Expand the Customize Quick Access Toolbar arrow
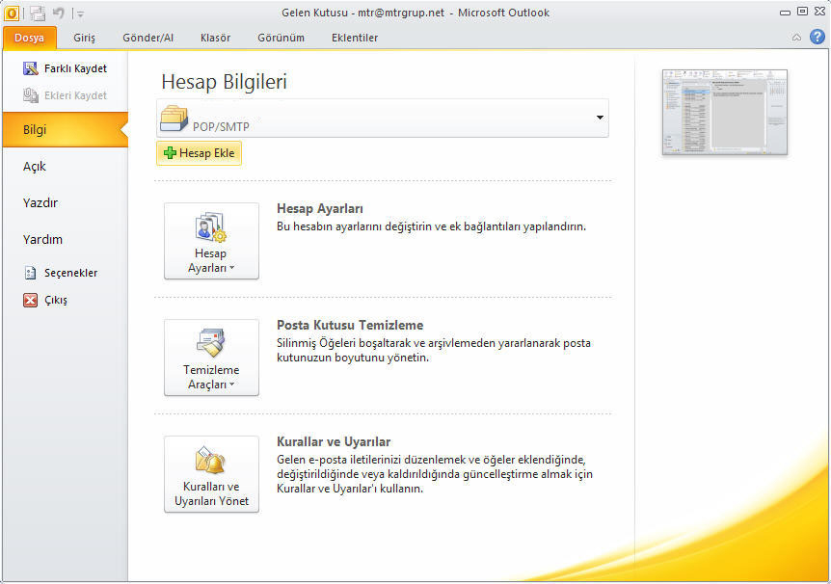 80,13
